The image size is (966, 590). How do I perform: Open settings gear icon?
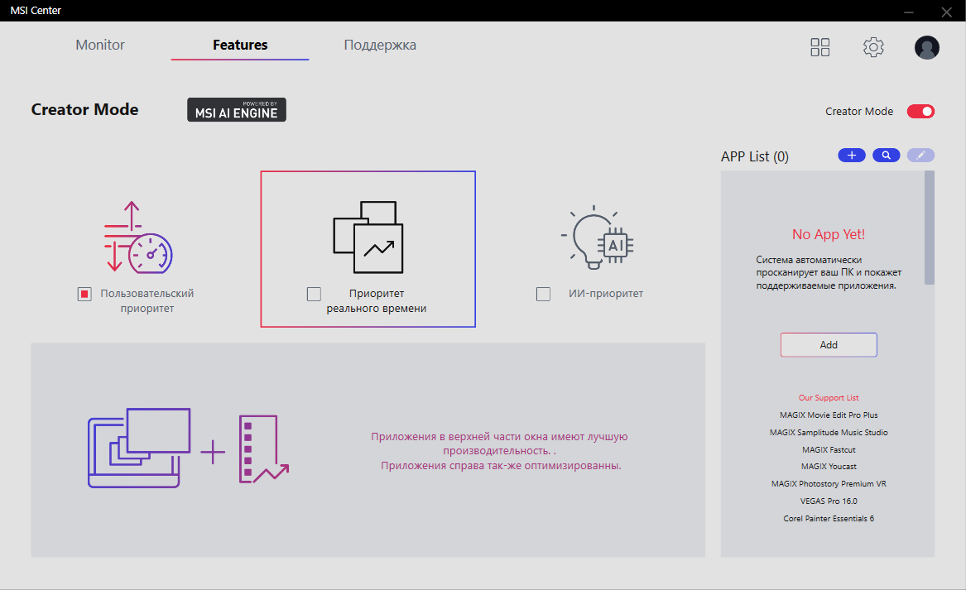tap(873, 47)
